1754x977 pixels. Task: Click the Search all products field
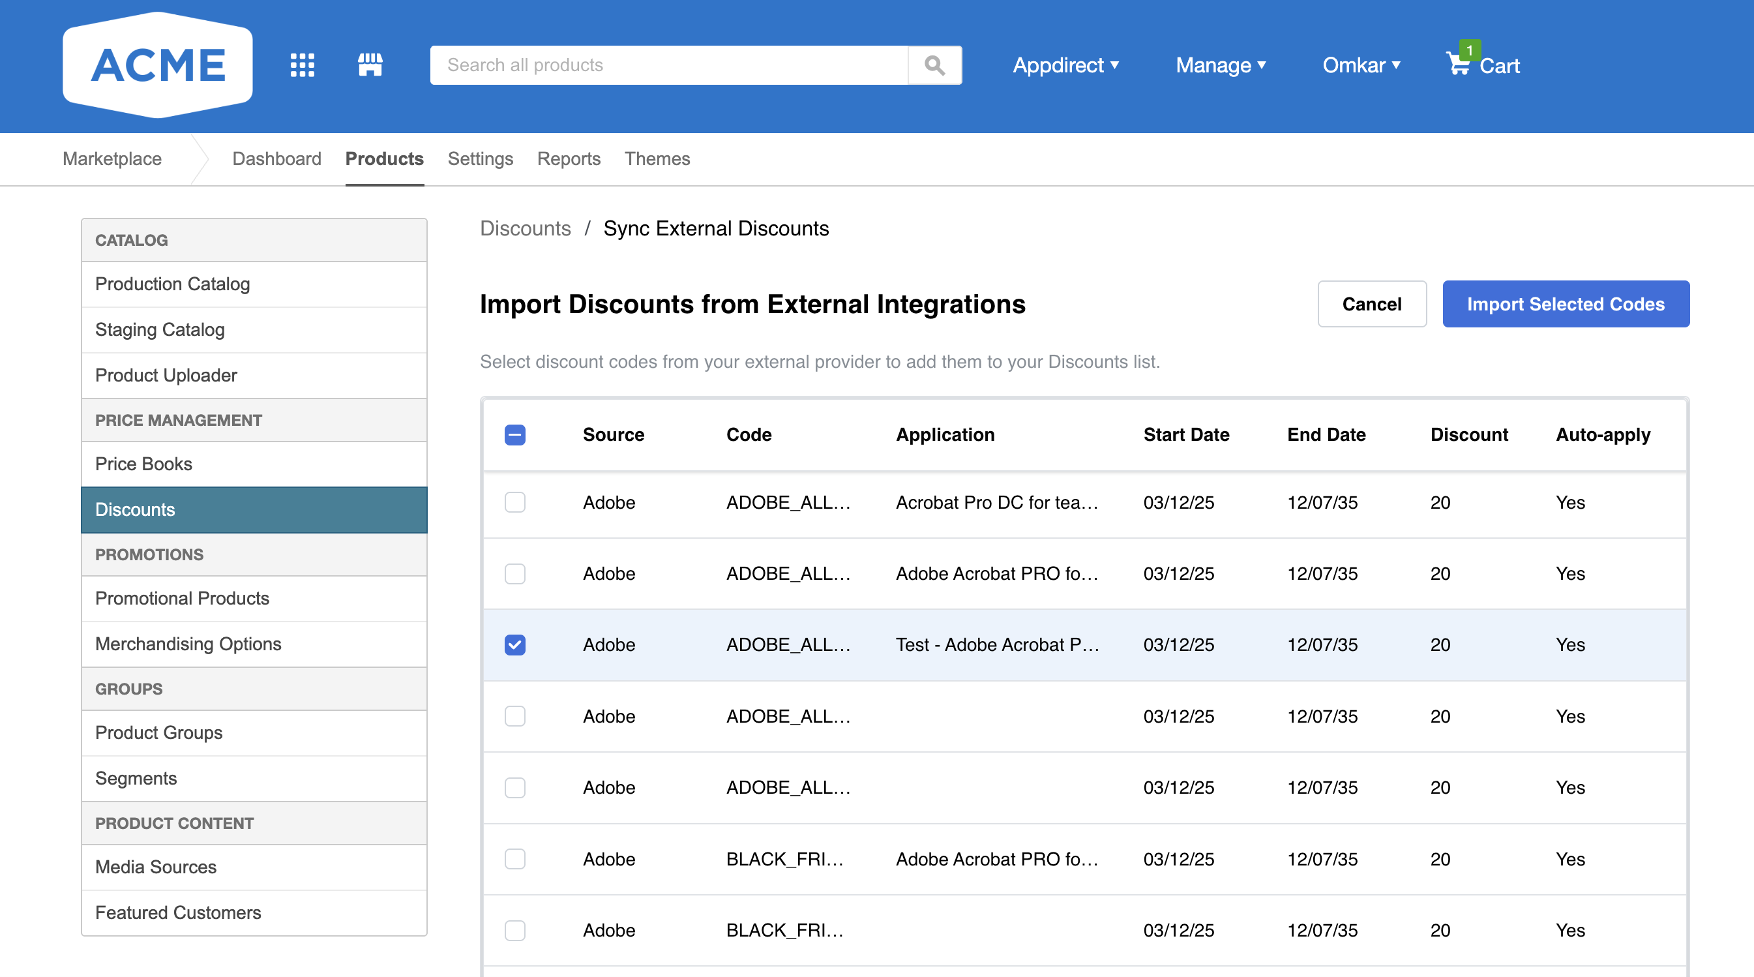tap(668, 65)
